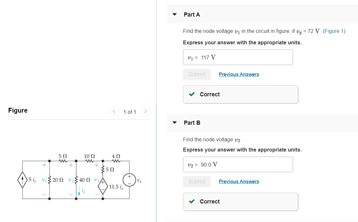Click the vg voltage source symbol

pos(130,180)
